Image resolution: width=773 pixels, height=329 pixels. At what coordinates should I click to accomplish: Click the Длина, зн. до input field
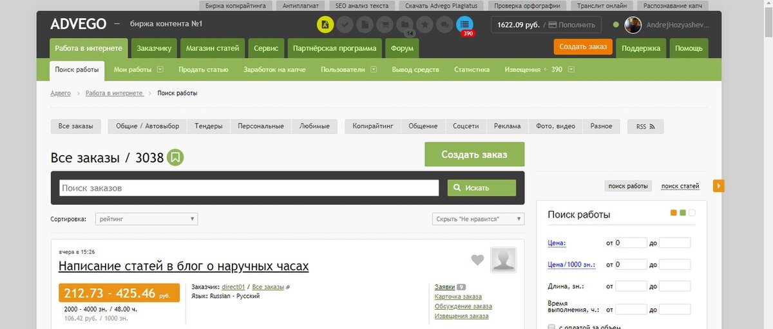click(x=674, y=286)
